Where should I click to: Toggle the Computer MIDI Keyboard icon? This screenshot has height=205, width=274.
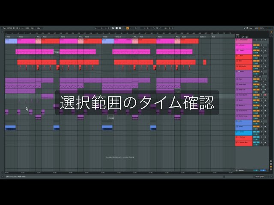coord(247,28)
